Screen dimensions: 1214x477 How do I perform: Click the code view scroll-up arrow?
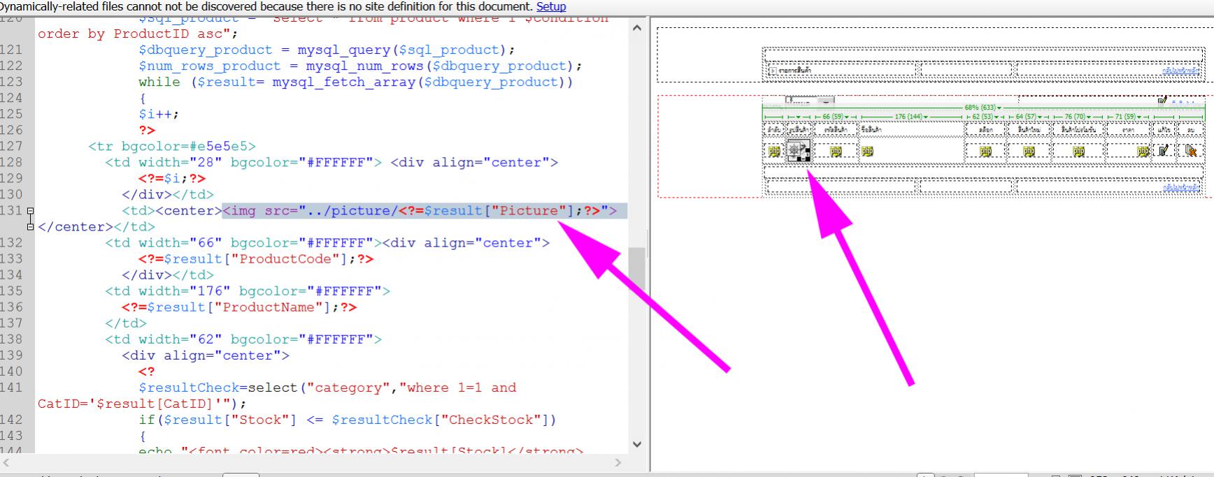point(637,28)
